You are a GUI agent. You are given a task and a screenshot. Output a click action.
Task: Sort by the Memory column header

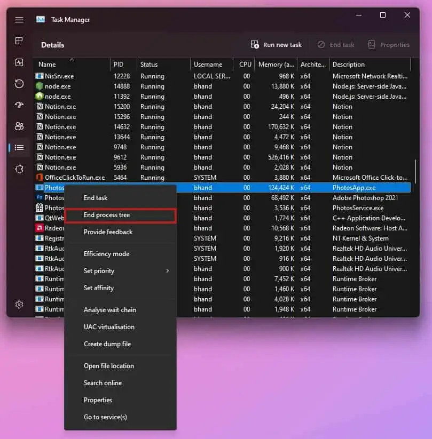point(276,65)
